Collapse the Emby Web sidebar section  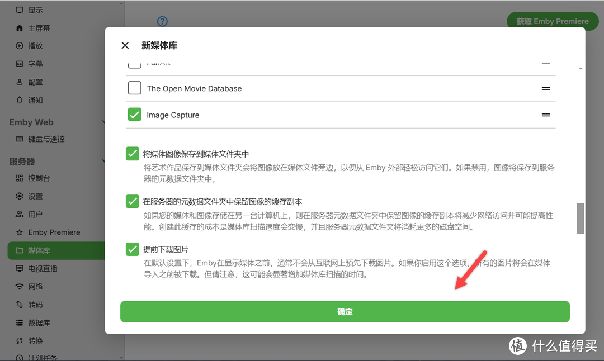(103, 122)
